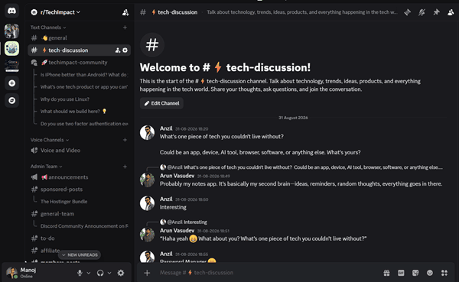Viewport: 459px width, 282px height.
Task: Open the gift Nitro icon
Action: pyautogui.click(x=386, y=273)
